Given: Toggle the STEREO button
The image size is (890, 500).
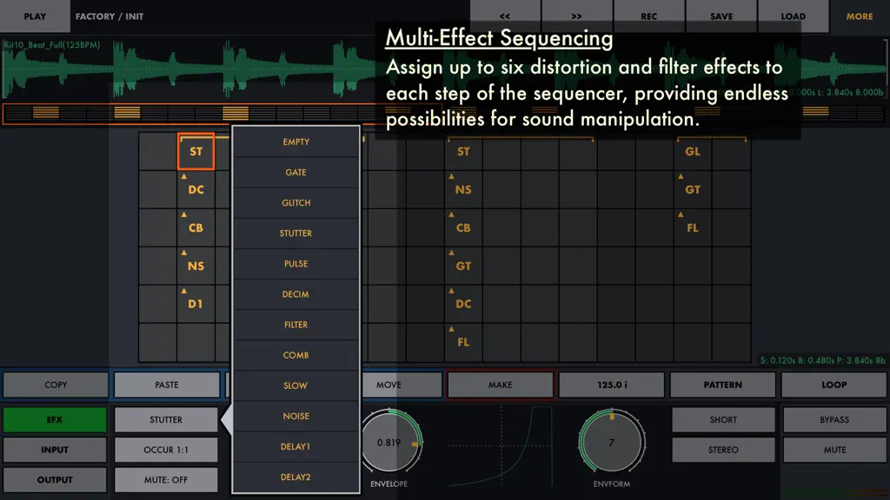Looking at the screenshot, I should coord(723,451).
